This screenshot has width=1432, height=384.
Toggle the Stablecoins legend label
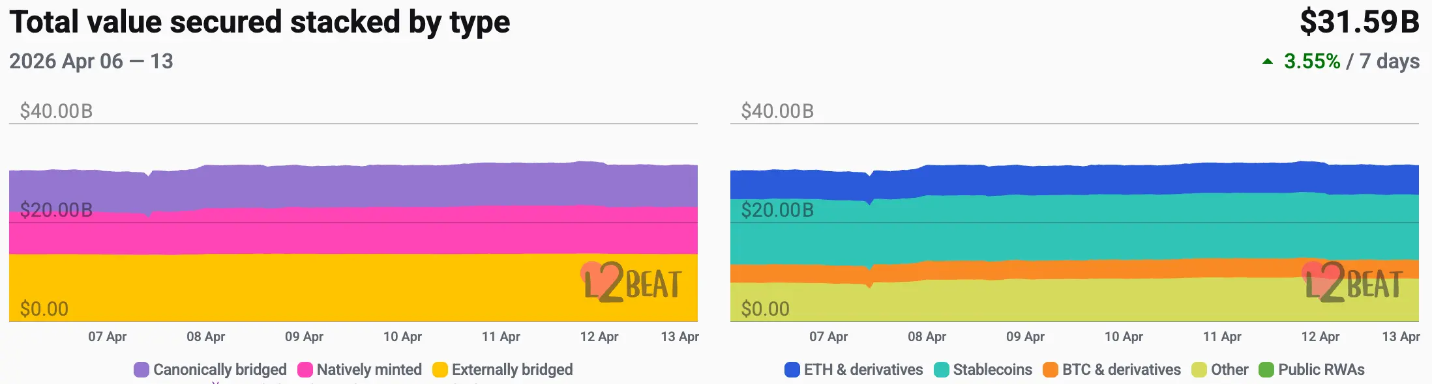[x=992, y=370]
